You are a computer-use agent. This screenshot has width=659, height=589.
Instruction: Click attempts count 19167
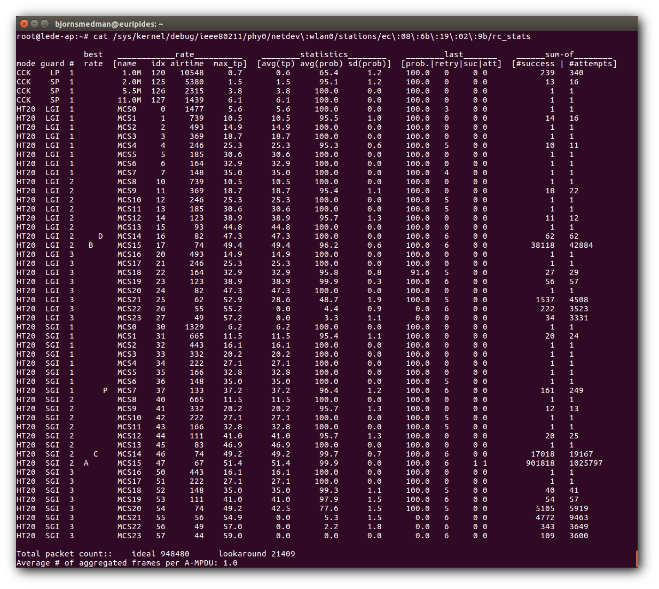click(x=581, y=454)
